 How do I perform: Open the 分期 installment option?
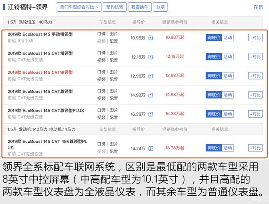click(160, 7)
